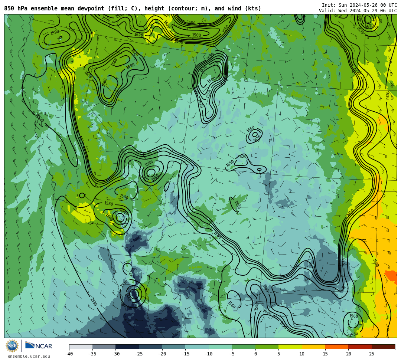Click the '15' colorbar tick label
Screen dimensions: 401x361
pos(325,354)
